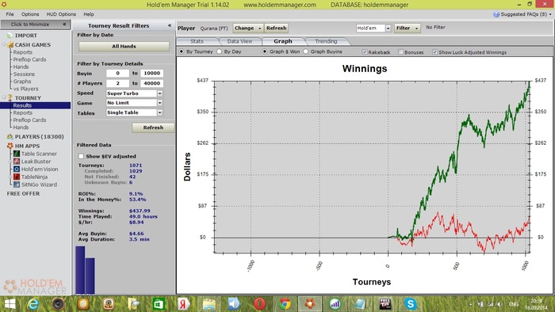
Task: Open the Change player dropdown
Action: point(247,28)
